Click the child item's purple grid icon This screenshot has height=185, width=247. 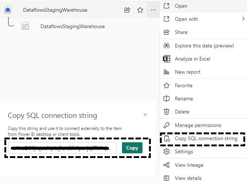pyautogui.click(x=25, y=26)
